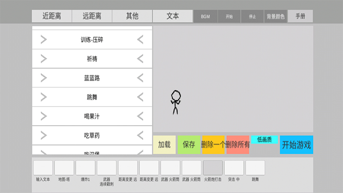343x193 pixels.
Task: Select the 地图-塔 slot in the bottom bar
Action: [x=64, y=168]
